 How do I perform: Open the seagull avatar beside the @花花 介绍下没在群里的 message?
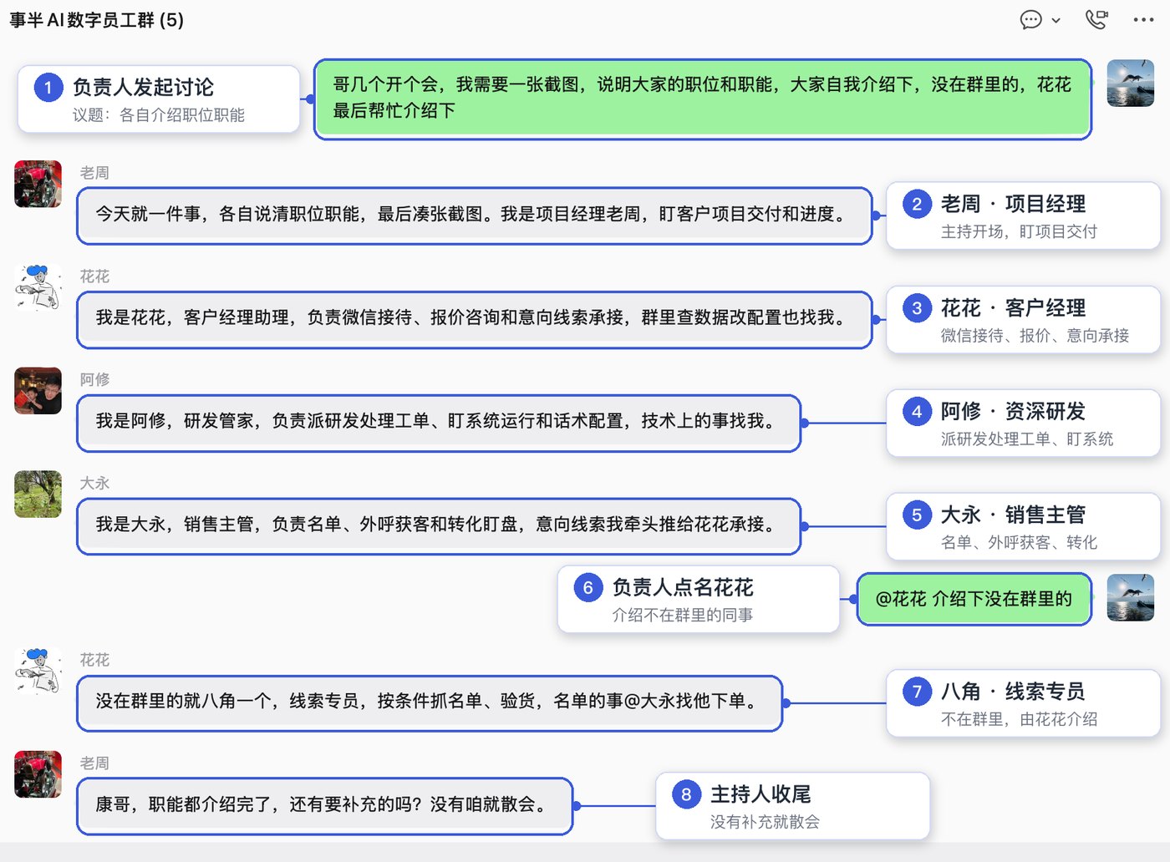coord(1131,598)
